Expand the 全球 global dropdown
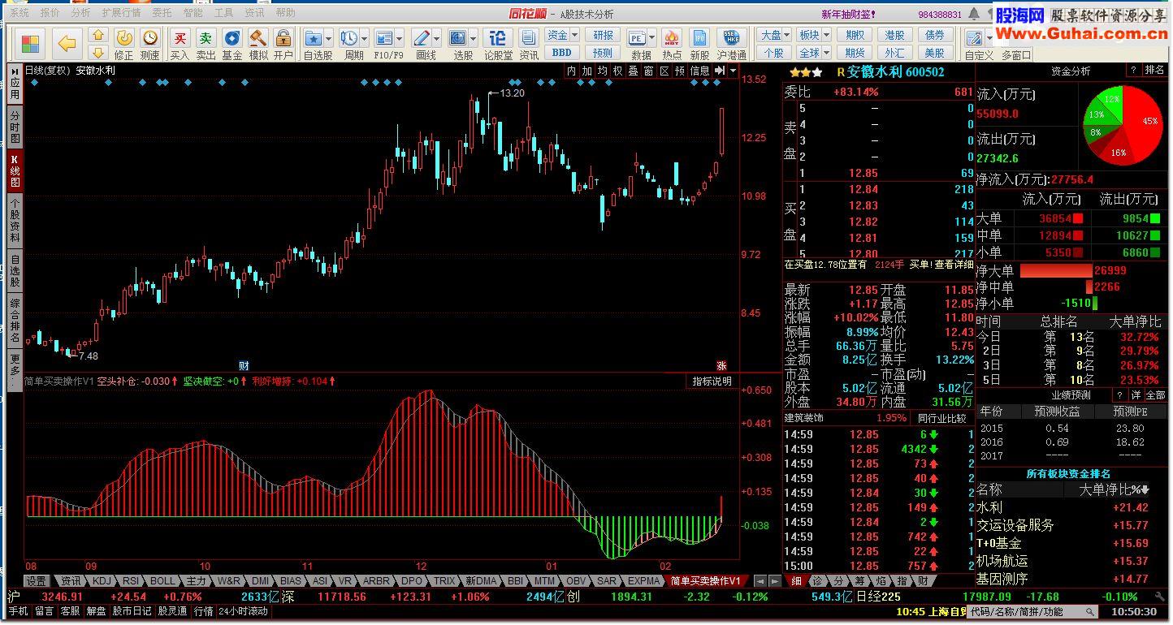The width and height of the screenshot is (1173, 625). 826,53
